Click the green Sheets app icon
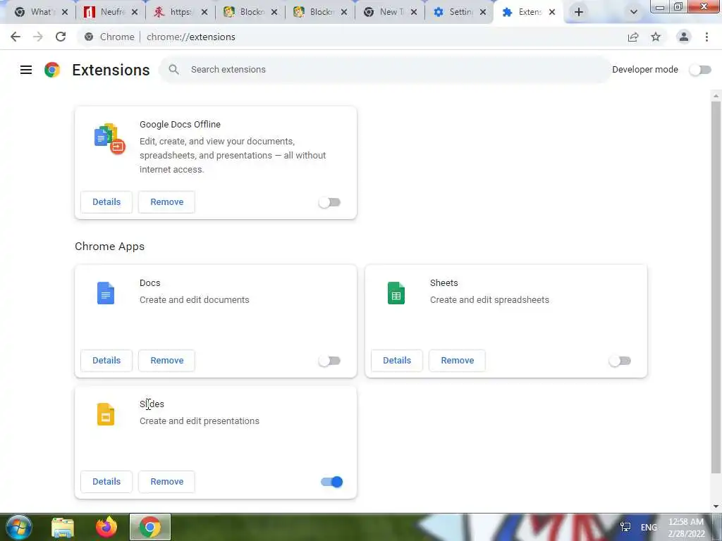Screen dimensions: 722x541 pos(396,293)
